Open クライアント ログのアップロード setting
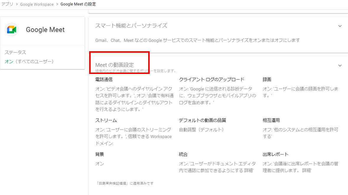 [x=212, y=80]
